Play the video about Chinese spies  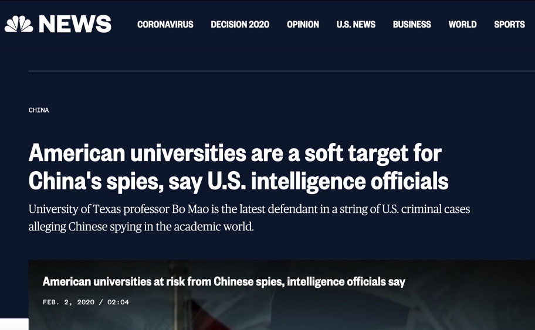[x=282, y=295]
